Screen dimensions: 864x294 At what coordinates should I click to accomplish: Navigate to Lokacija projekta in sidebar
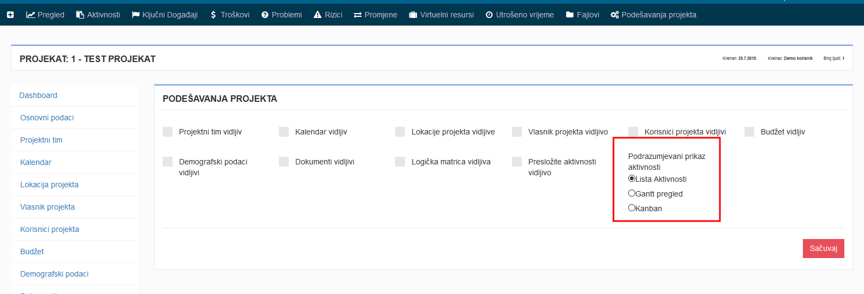pos(49,185)
